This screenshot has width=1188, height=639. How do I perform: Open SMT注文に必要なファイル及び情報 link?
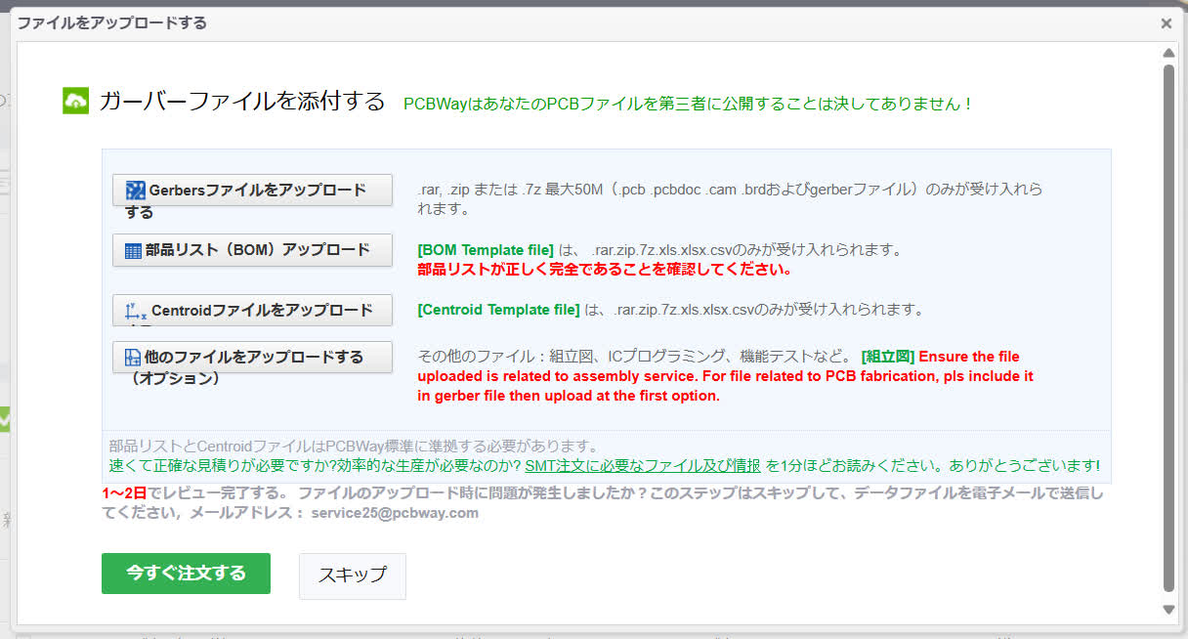[643, 466]
